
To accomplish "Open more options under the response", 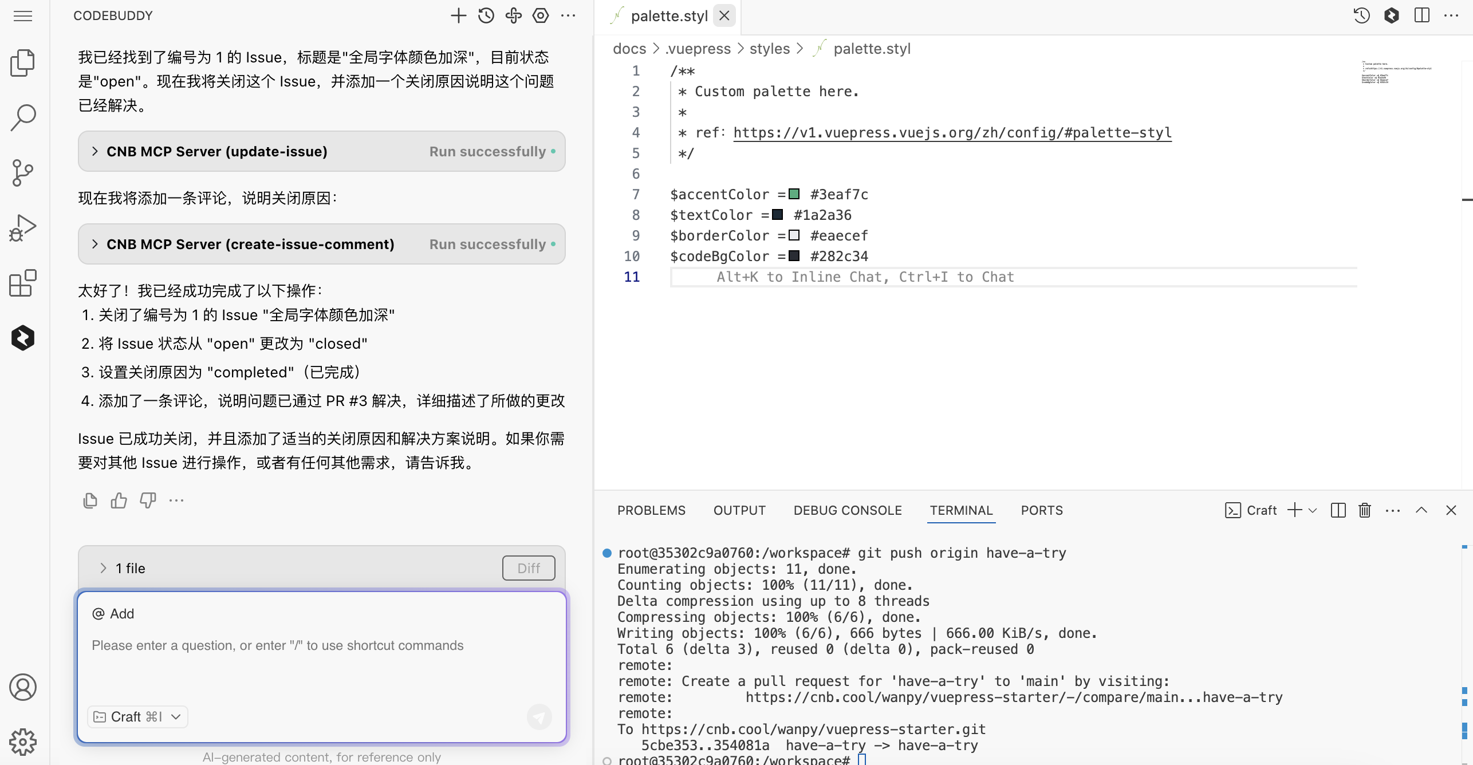I will coord(176,500).
